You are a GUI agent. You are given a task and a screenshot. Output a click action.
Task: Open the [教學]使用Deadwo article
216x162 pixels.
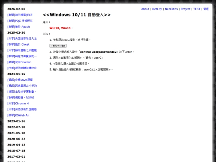click(x=19, y=62)
